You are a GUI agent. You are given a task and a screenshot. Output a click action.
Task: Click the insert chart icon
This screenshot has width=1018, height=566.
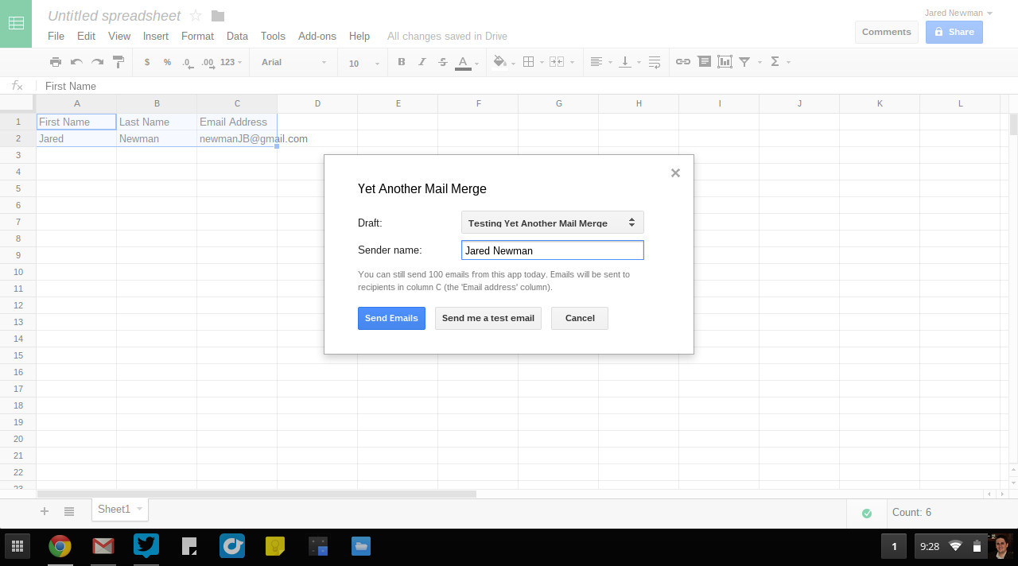click(725, 62)
